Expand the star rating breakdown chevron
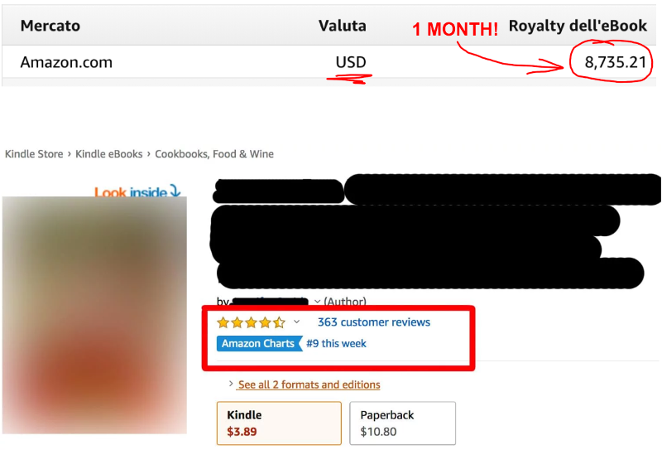Image resolution: width=662 pixels, height=450 pixels. [297, 322]
